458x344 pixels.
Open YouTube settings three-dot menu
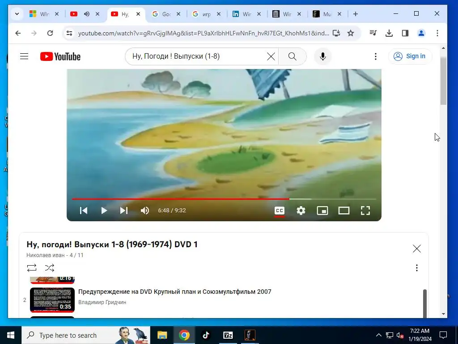[x=376, y=56]
